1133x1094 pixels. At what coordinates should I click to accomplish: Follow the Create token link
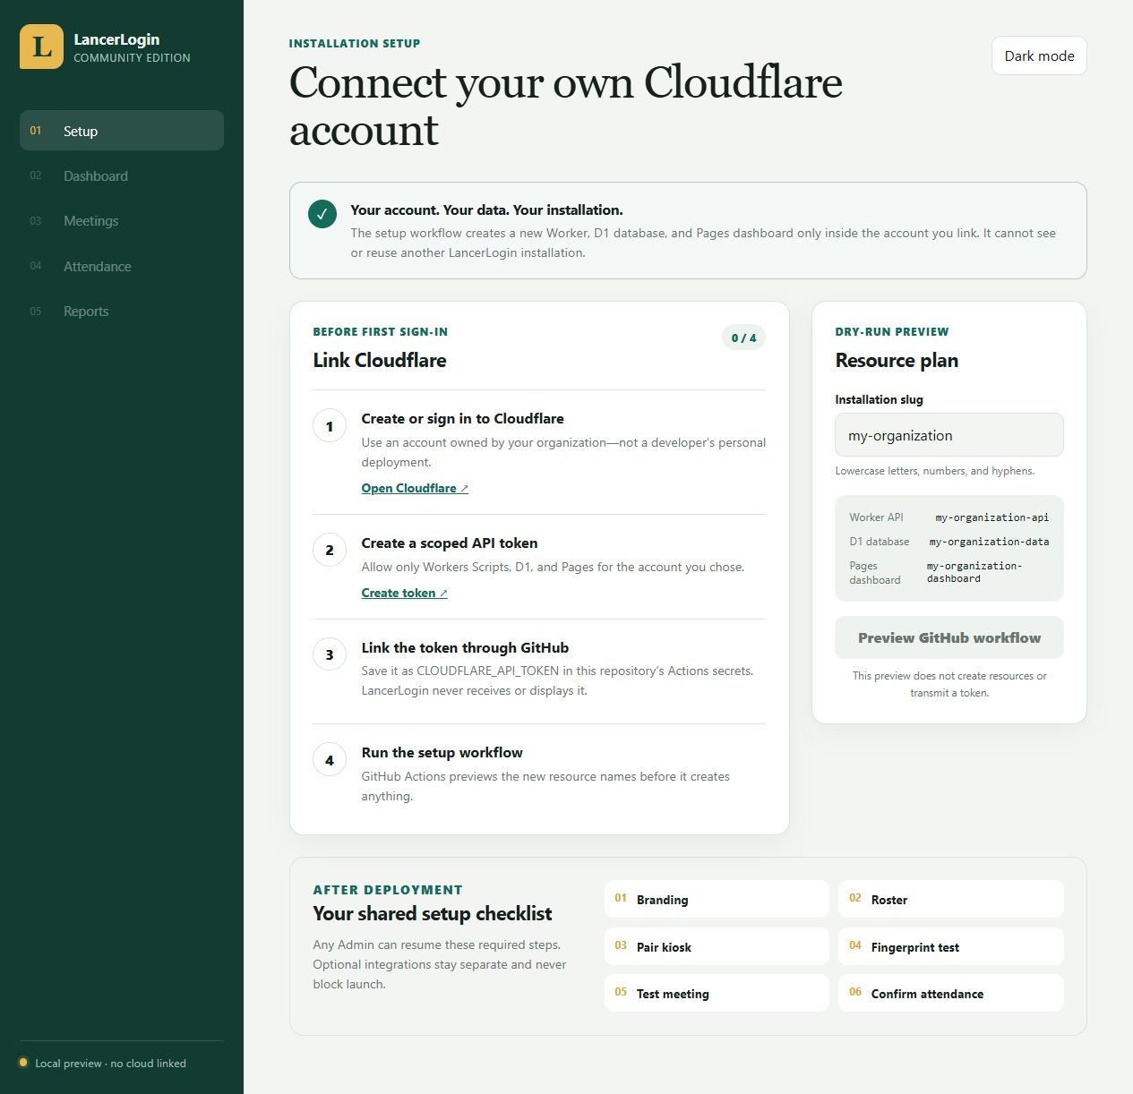pyautogui.click(x=404, y=593)
